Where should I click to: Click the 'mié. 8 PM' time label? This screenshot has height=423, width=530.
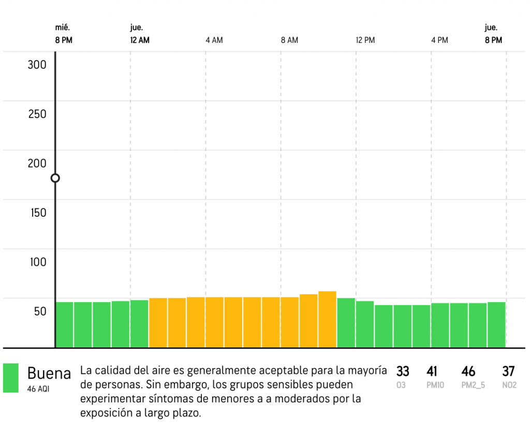[64, 34]
